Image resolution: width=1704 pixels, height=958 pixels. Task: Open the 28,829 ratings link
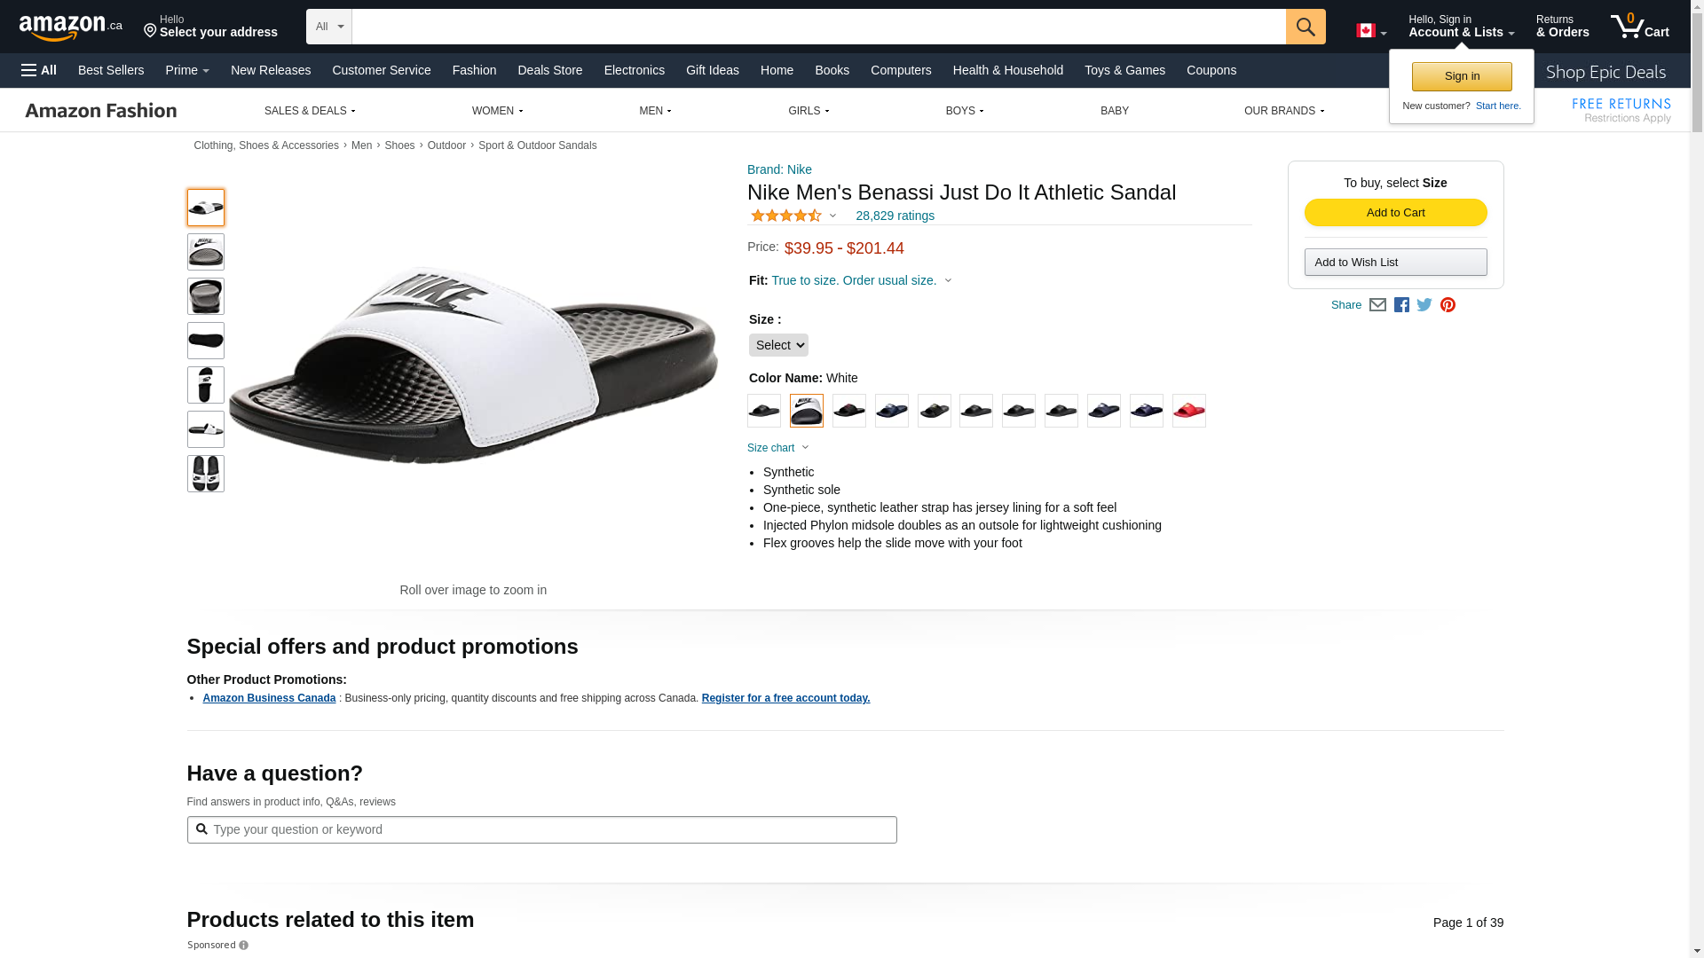[895, 216]
